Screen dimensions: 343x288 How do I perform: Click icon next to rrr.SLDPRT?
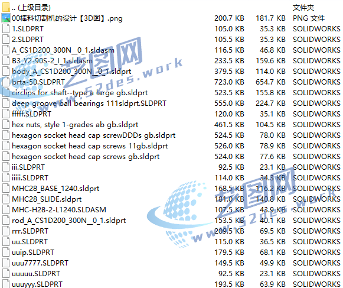click(6, 231)
